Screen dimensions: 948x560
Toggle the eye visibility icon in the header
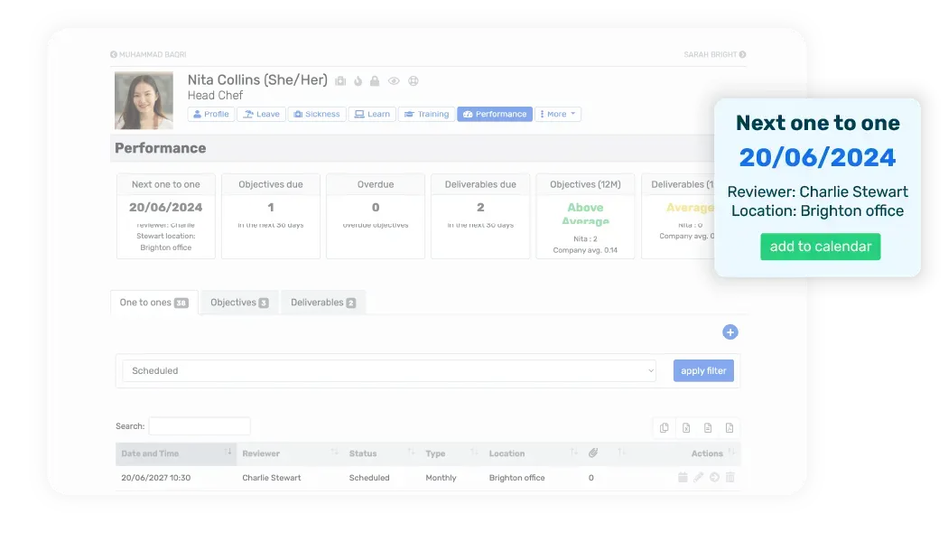pos(394,80)
